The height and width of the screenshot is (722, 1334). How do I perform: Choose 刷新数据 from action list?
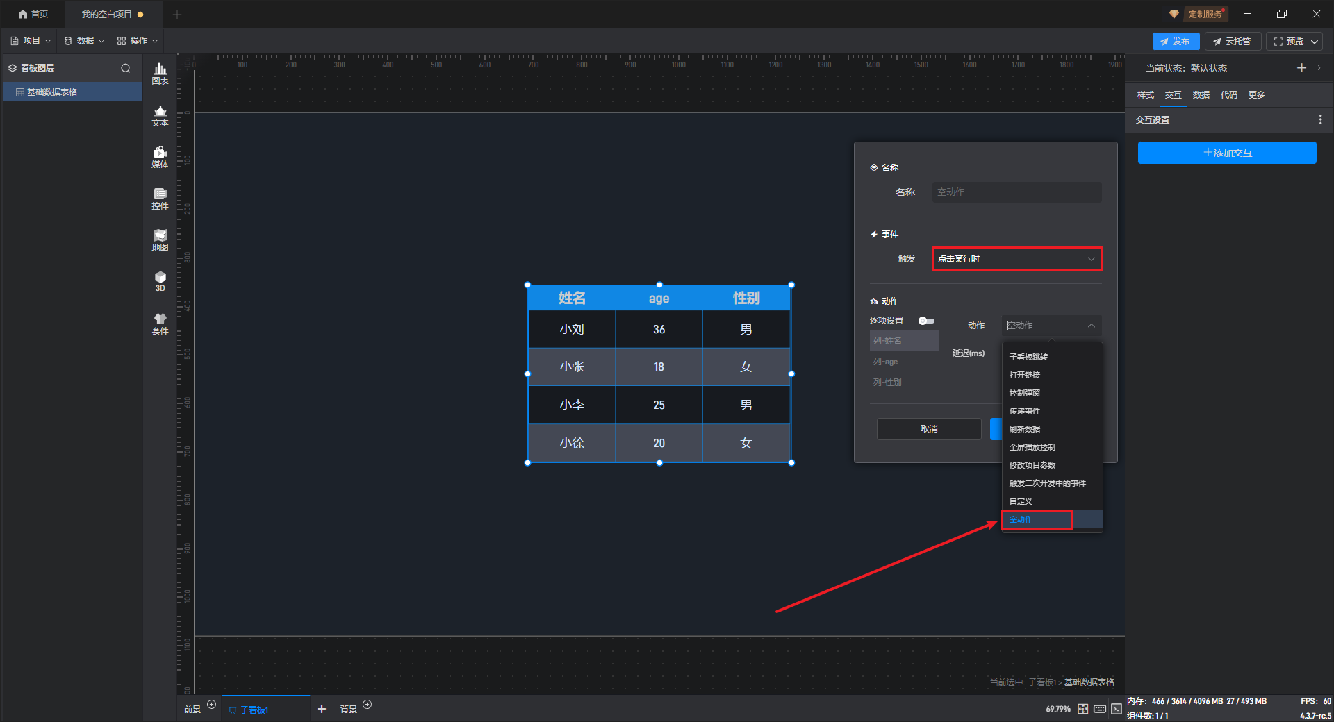point(1052,429)
